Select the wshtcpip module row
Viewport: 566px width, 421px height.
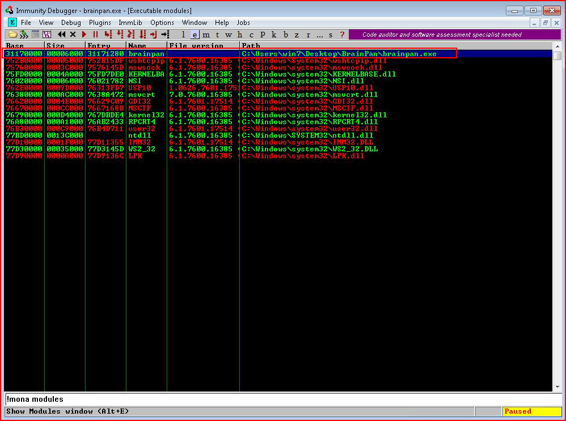(278, 61)
